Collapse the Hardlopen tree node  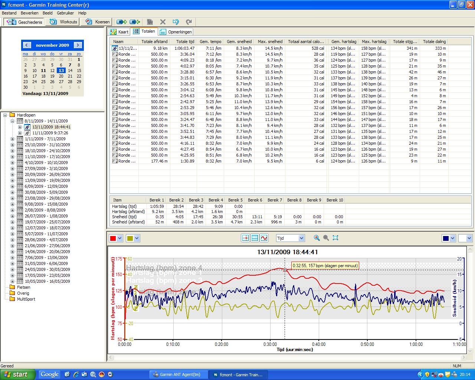(5, 115)
